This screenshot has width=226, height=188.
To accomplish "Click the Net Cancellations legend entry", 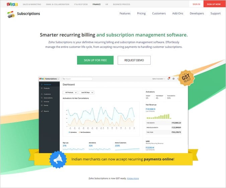I will pyautogui.click(x=85, y=132).
